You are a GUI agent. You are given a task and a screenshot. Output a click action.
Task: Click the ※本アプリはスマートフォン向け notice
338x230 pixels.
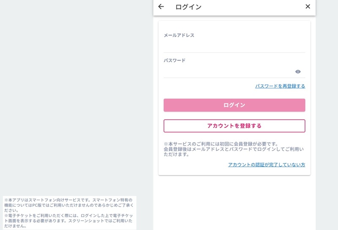69,205
